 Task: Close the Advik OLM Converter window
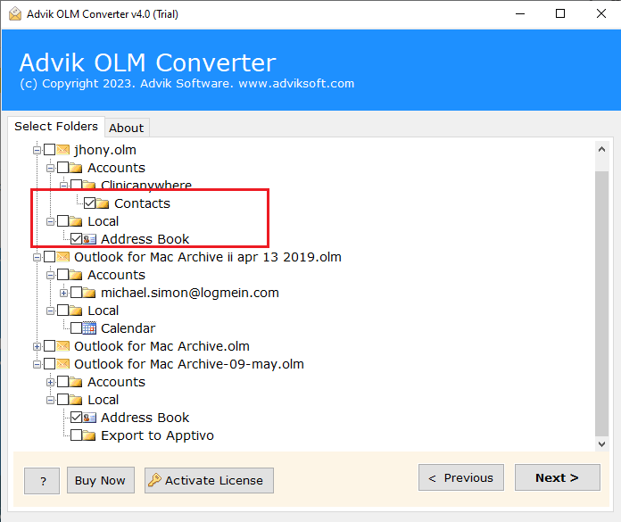pyautogui.click(x=601, y=13)
